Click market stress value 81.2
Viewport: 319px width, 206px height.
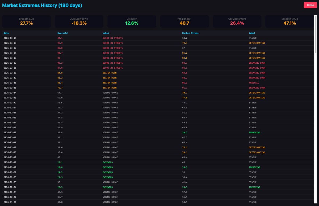(x=184, y=53)
